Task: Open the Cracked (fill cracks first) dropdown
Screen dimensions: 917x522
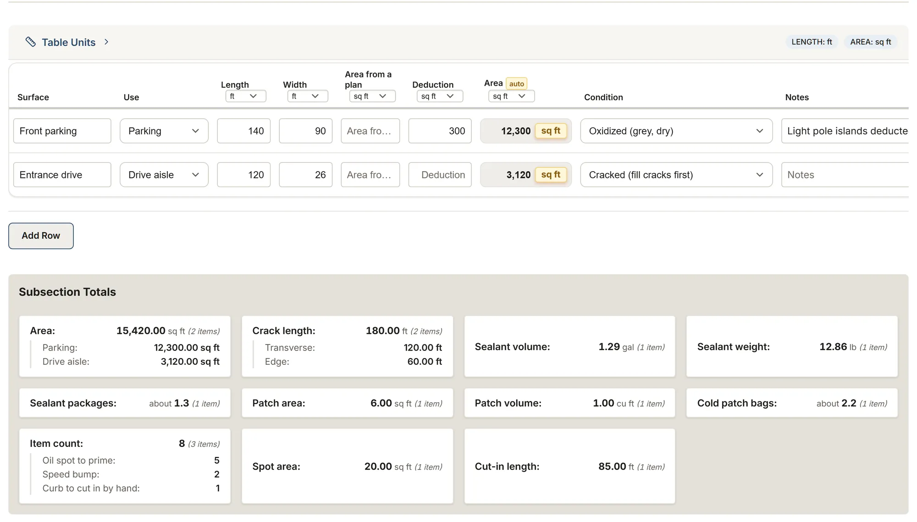Action: pos(676,175)
